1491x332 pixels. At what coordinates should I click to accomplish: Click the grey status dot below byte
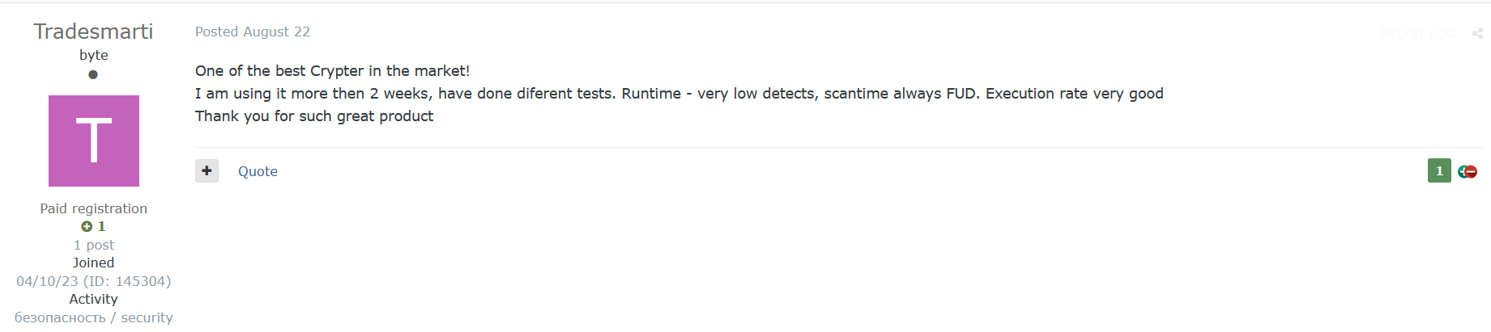[93, 74]
